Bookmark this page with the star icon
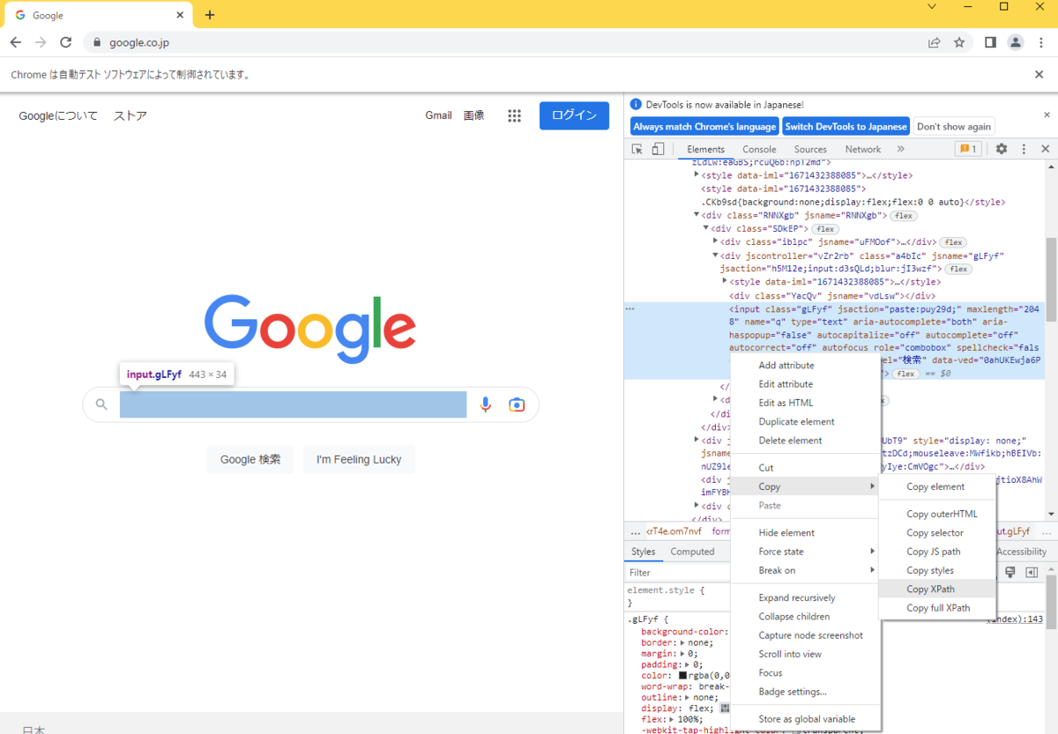The image size is (1058, 734). pyautogui.click(x=958, y=41)
